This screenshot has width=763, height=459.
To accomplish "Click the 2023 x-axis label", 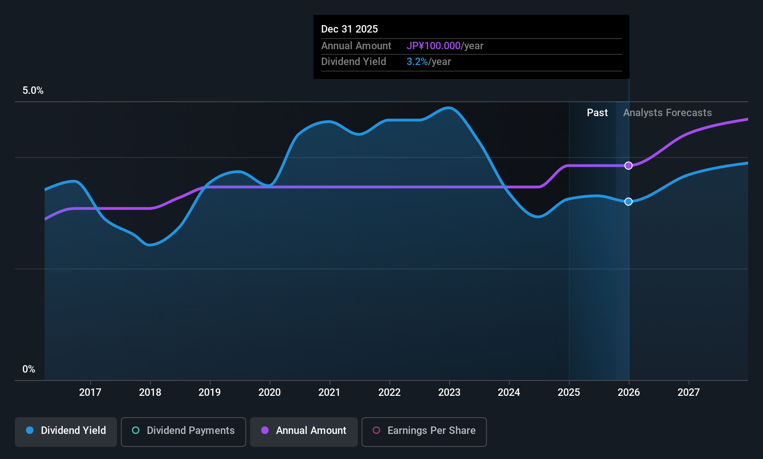I will [449, 393].
